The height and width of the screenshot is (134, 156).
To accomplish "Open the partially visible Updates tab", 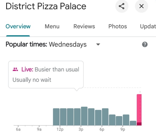I will pos(148,26).
